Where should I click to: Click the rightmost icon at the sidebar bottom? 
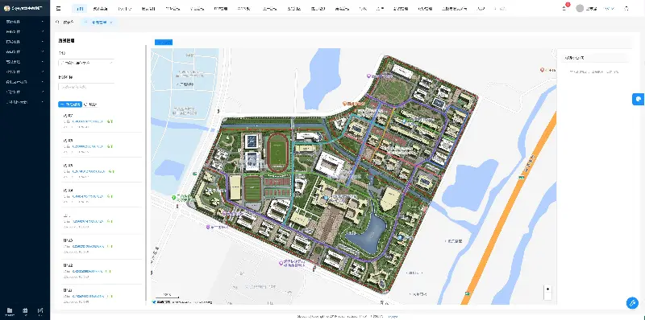[x=40, y=310]
